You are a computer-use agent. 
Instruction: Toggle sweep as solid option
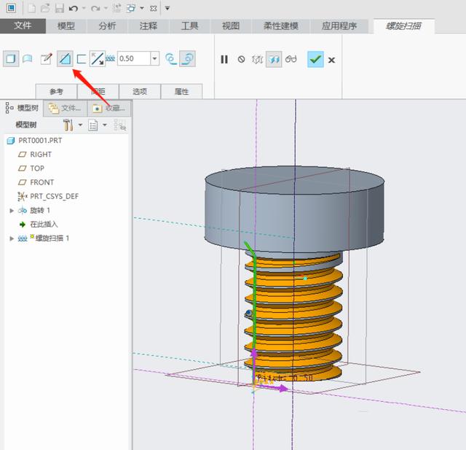click(x=11, y=58)
